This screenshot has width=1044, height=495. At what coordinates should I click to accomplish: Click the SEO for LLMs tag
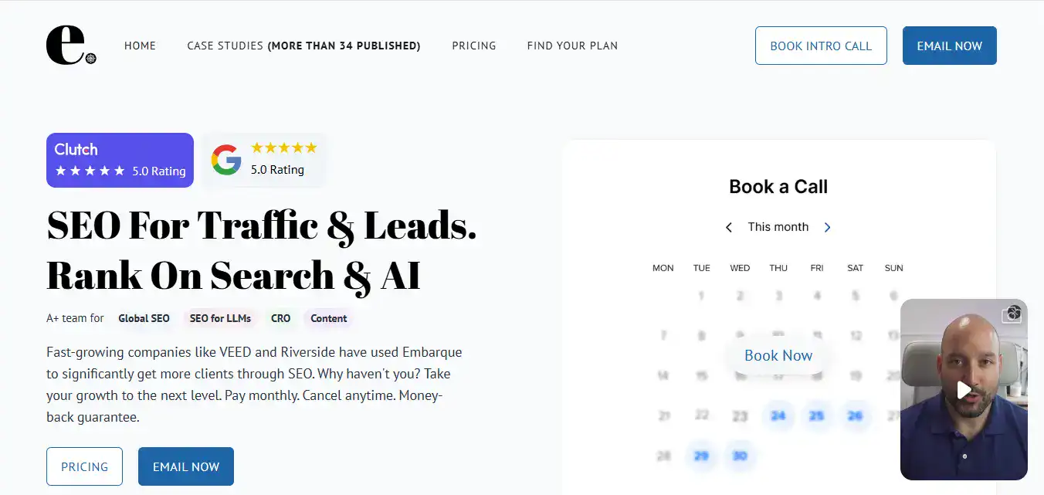click(220, 318)
